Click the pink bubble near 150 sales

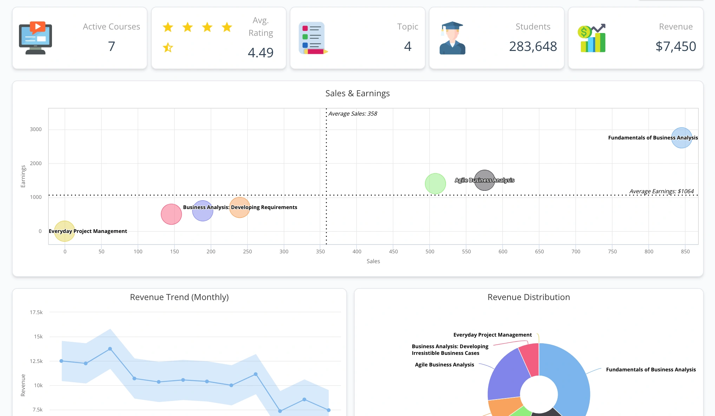[171, 214]
